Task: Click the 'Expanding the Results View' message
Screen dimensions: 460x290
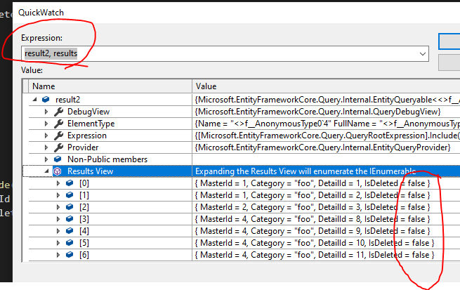Action: tap(305, 171)
